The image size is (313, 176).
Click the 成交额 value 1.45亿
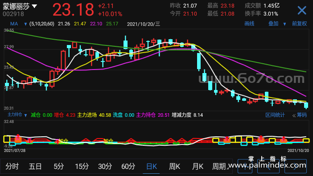pyautogui.click(x=272, y=6)
